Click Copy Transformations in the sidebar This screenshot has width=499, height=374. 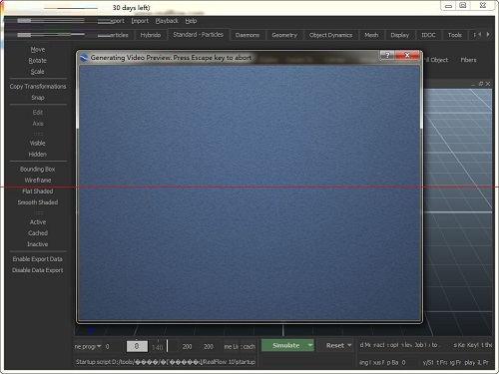coord(38,87)
